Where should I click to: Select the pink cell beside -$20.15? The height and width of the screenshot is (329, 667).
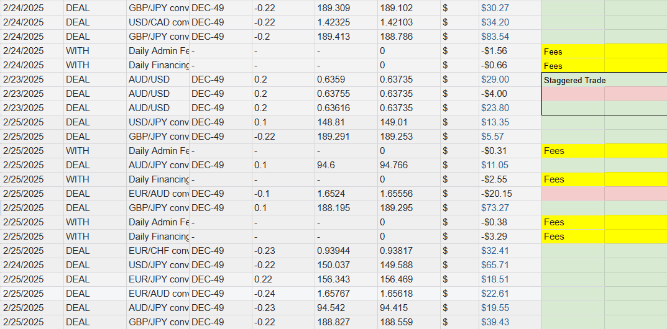572,194
